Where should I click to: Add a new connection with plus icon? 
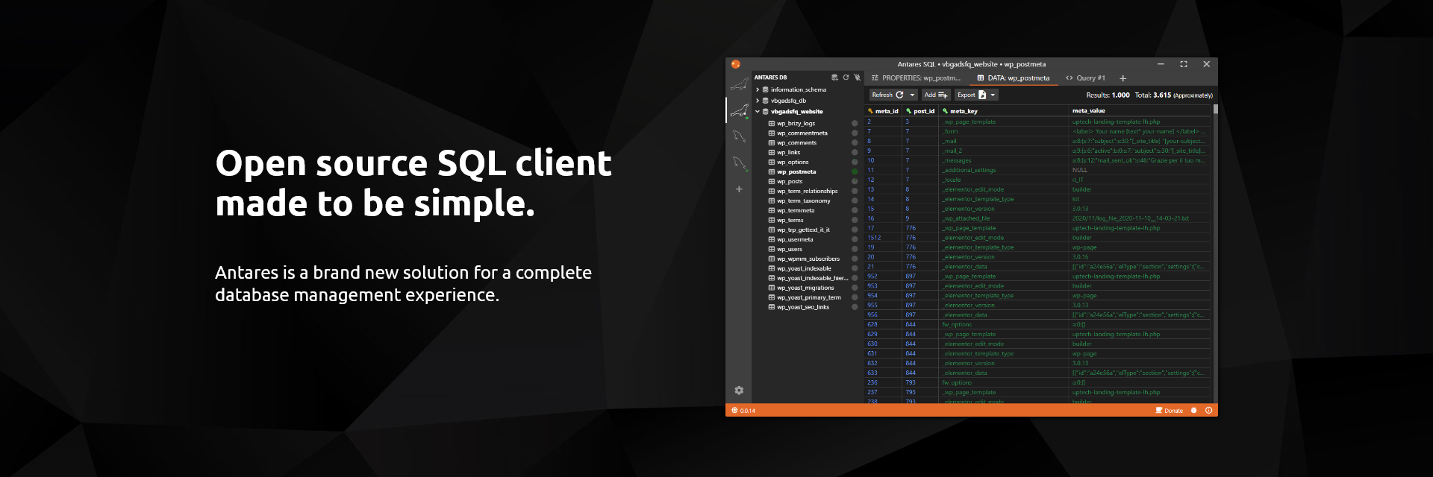pyautogui.click(x=739, y=189)
